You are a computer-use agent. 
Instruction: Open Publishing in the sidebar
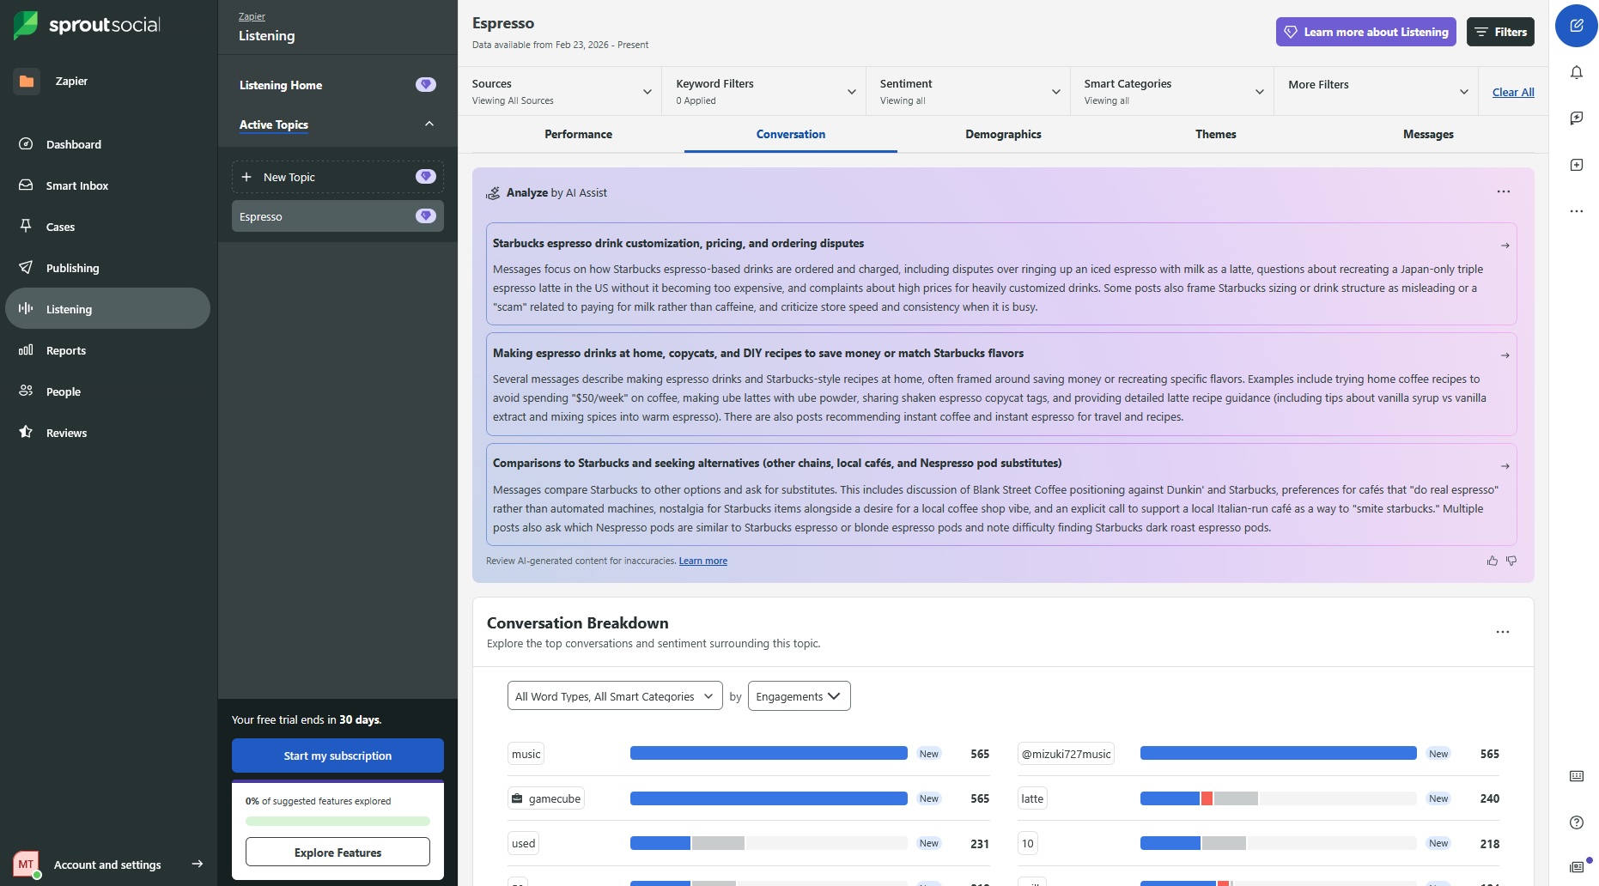pyautogui.click(x=107, y=268)
